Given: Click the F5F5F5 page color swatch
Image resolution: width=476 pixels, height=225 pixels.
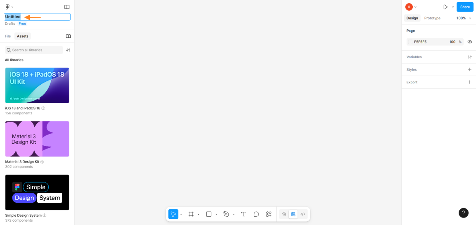Looking at the screenshot, I should click(x=410, y=42).
